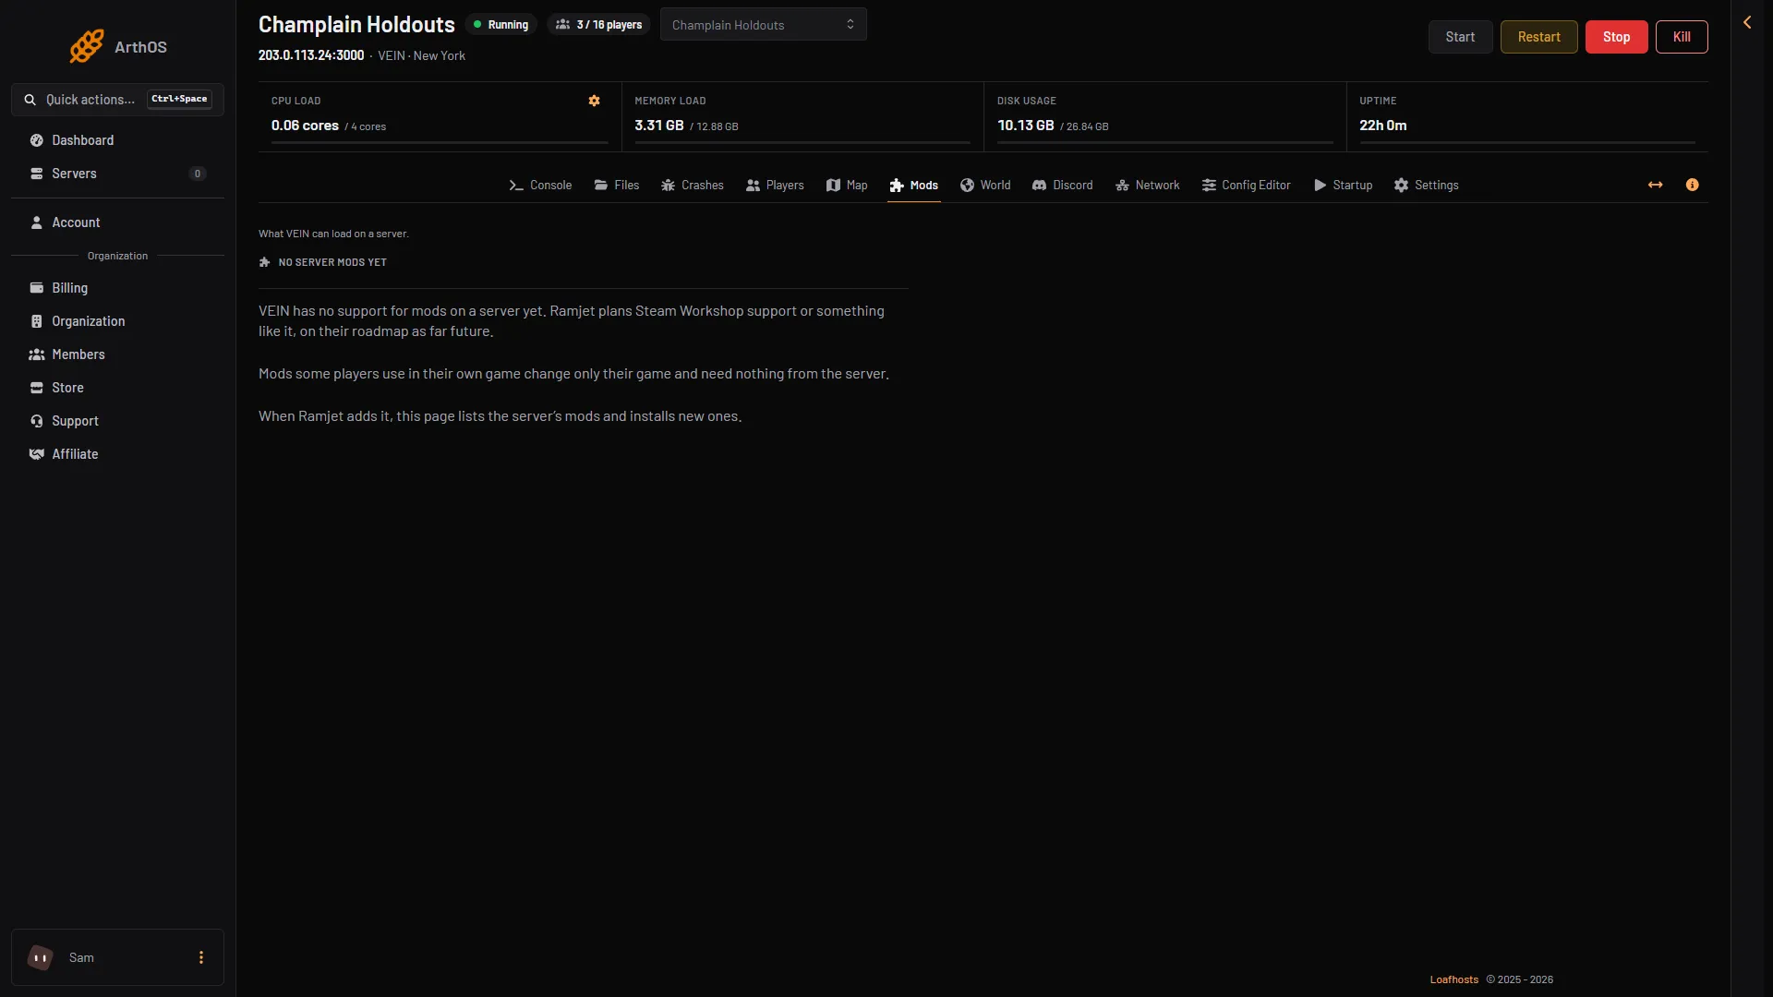Visit the Store page
This screenshot has width=1773, height=997.
(117, 388)
